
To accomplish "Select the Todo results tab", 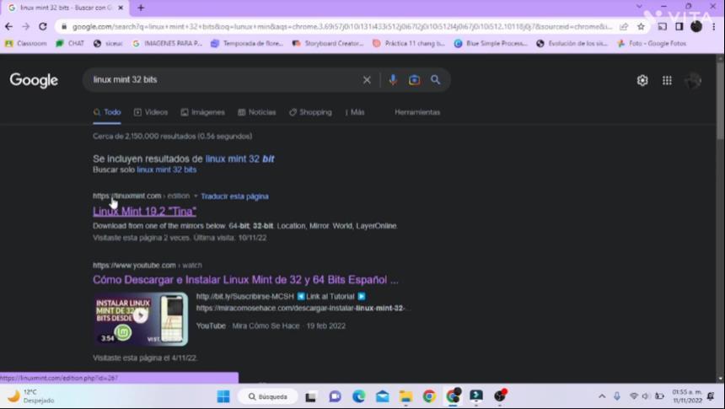I will [x=107, y=112].
